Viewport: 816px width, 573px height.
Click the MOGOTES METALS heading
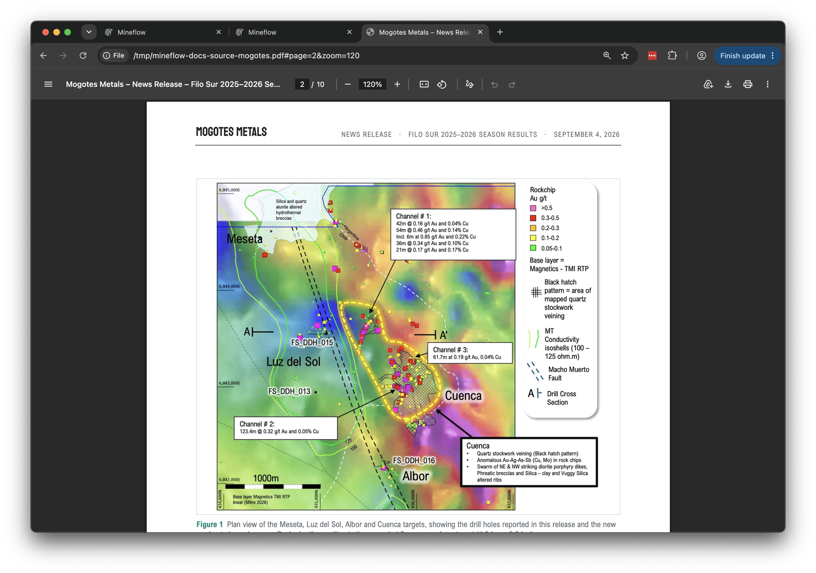tap(231, 132)
